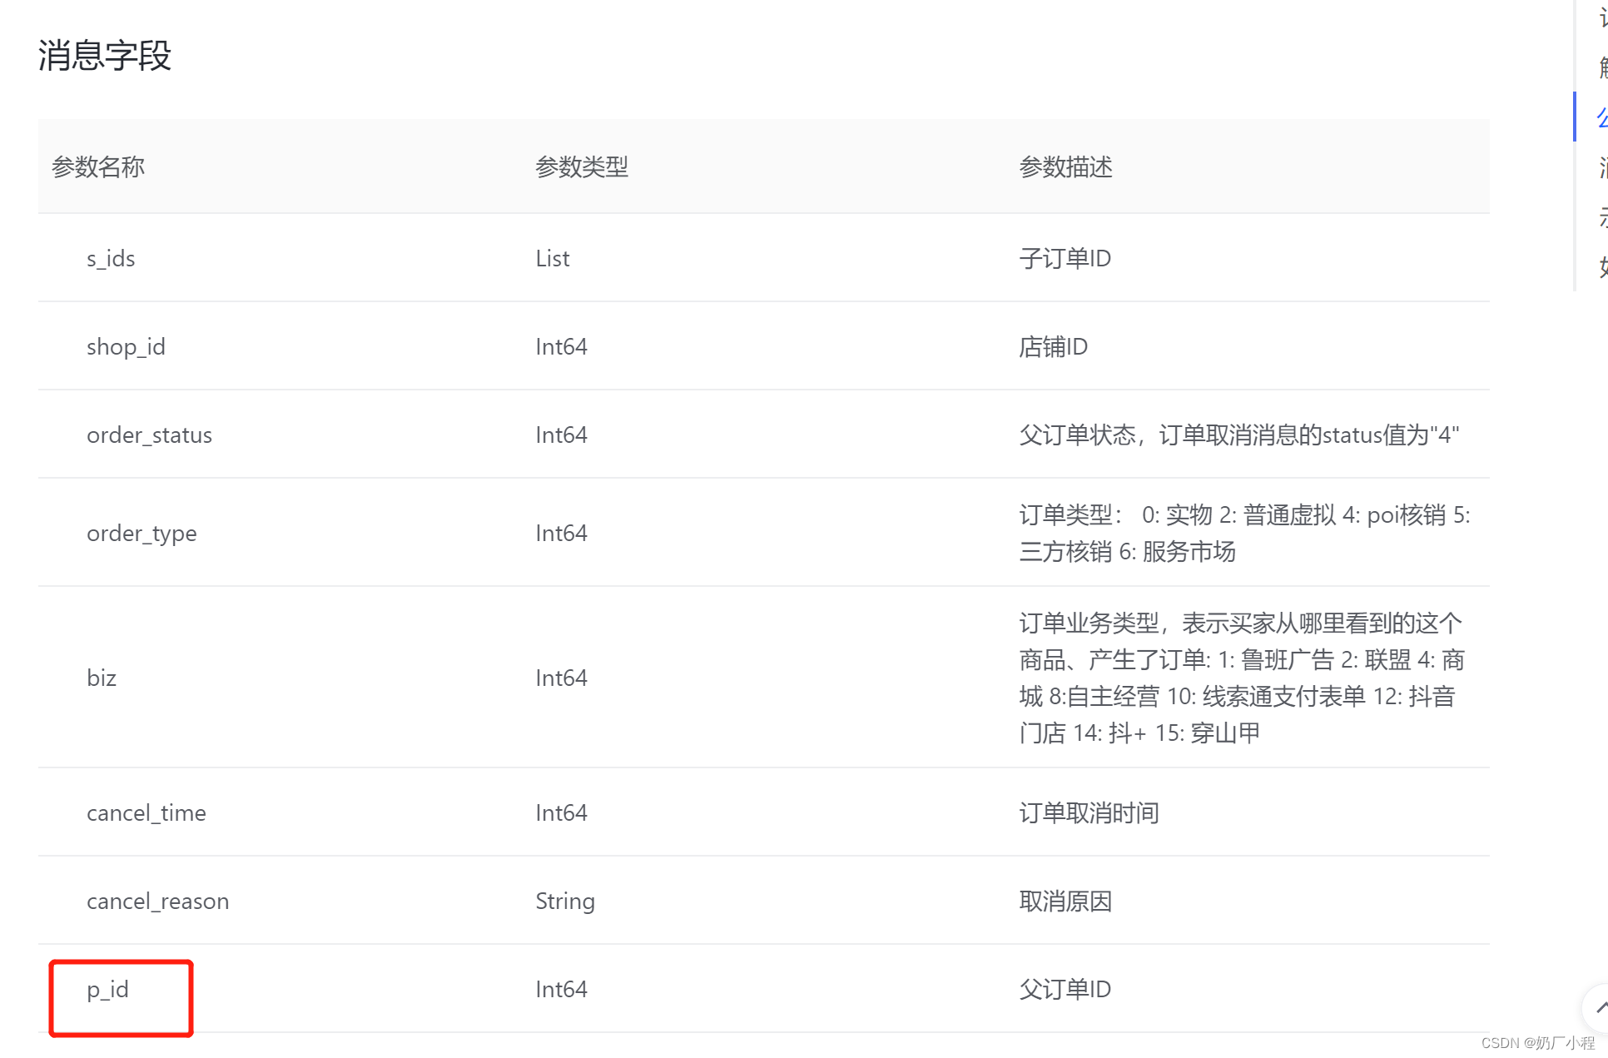The width and height of the screenshot is (1608, 1058).
Task: Click the 'p_id' parameter name
Action: click(107, 990)
